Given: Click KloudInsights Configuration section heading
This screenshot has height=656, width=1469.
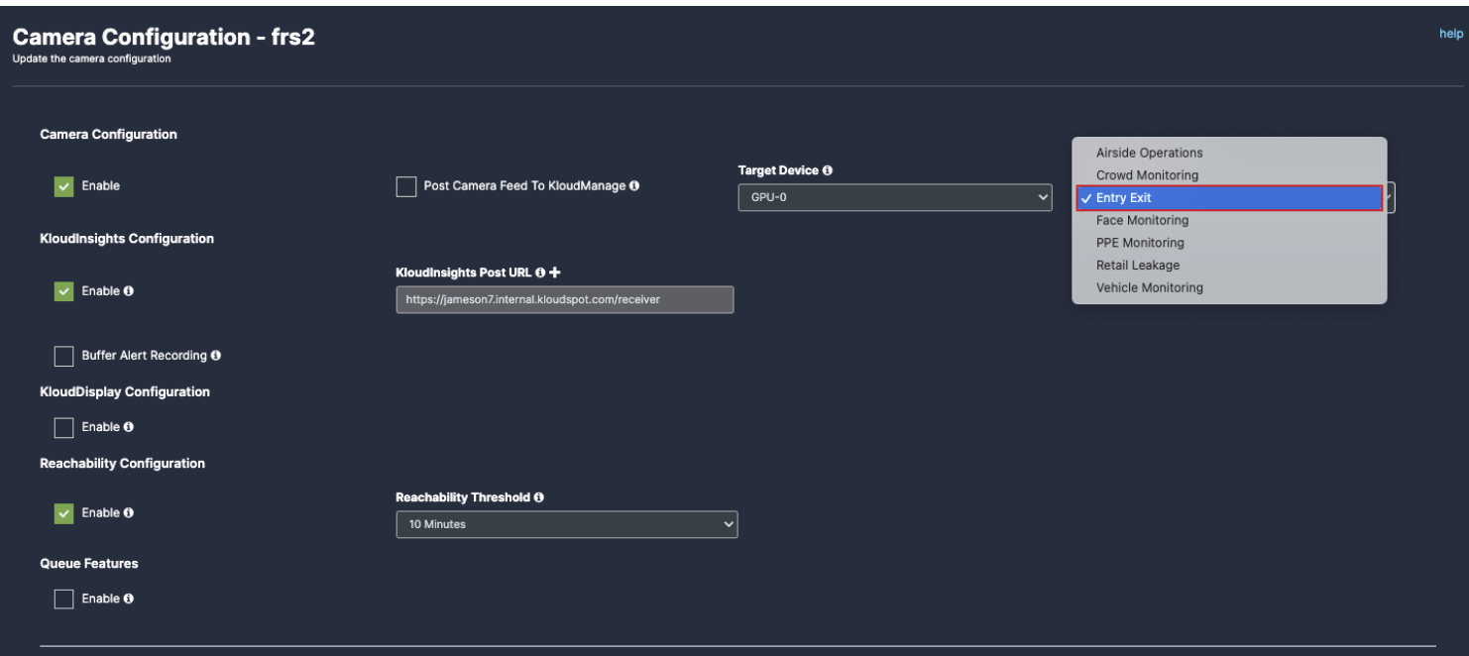Looking at the screenshot, I should [x=127, y=239].
